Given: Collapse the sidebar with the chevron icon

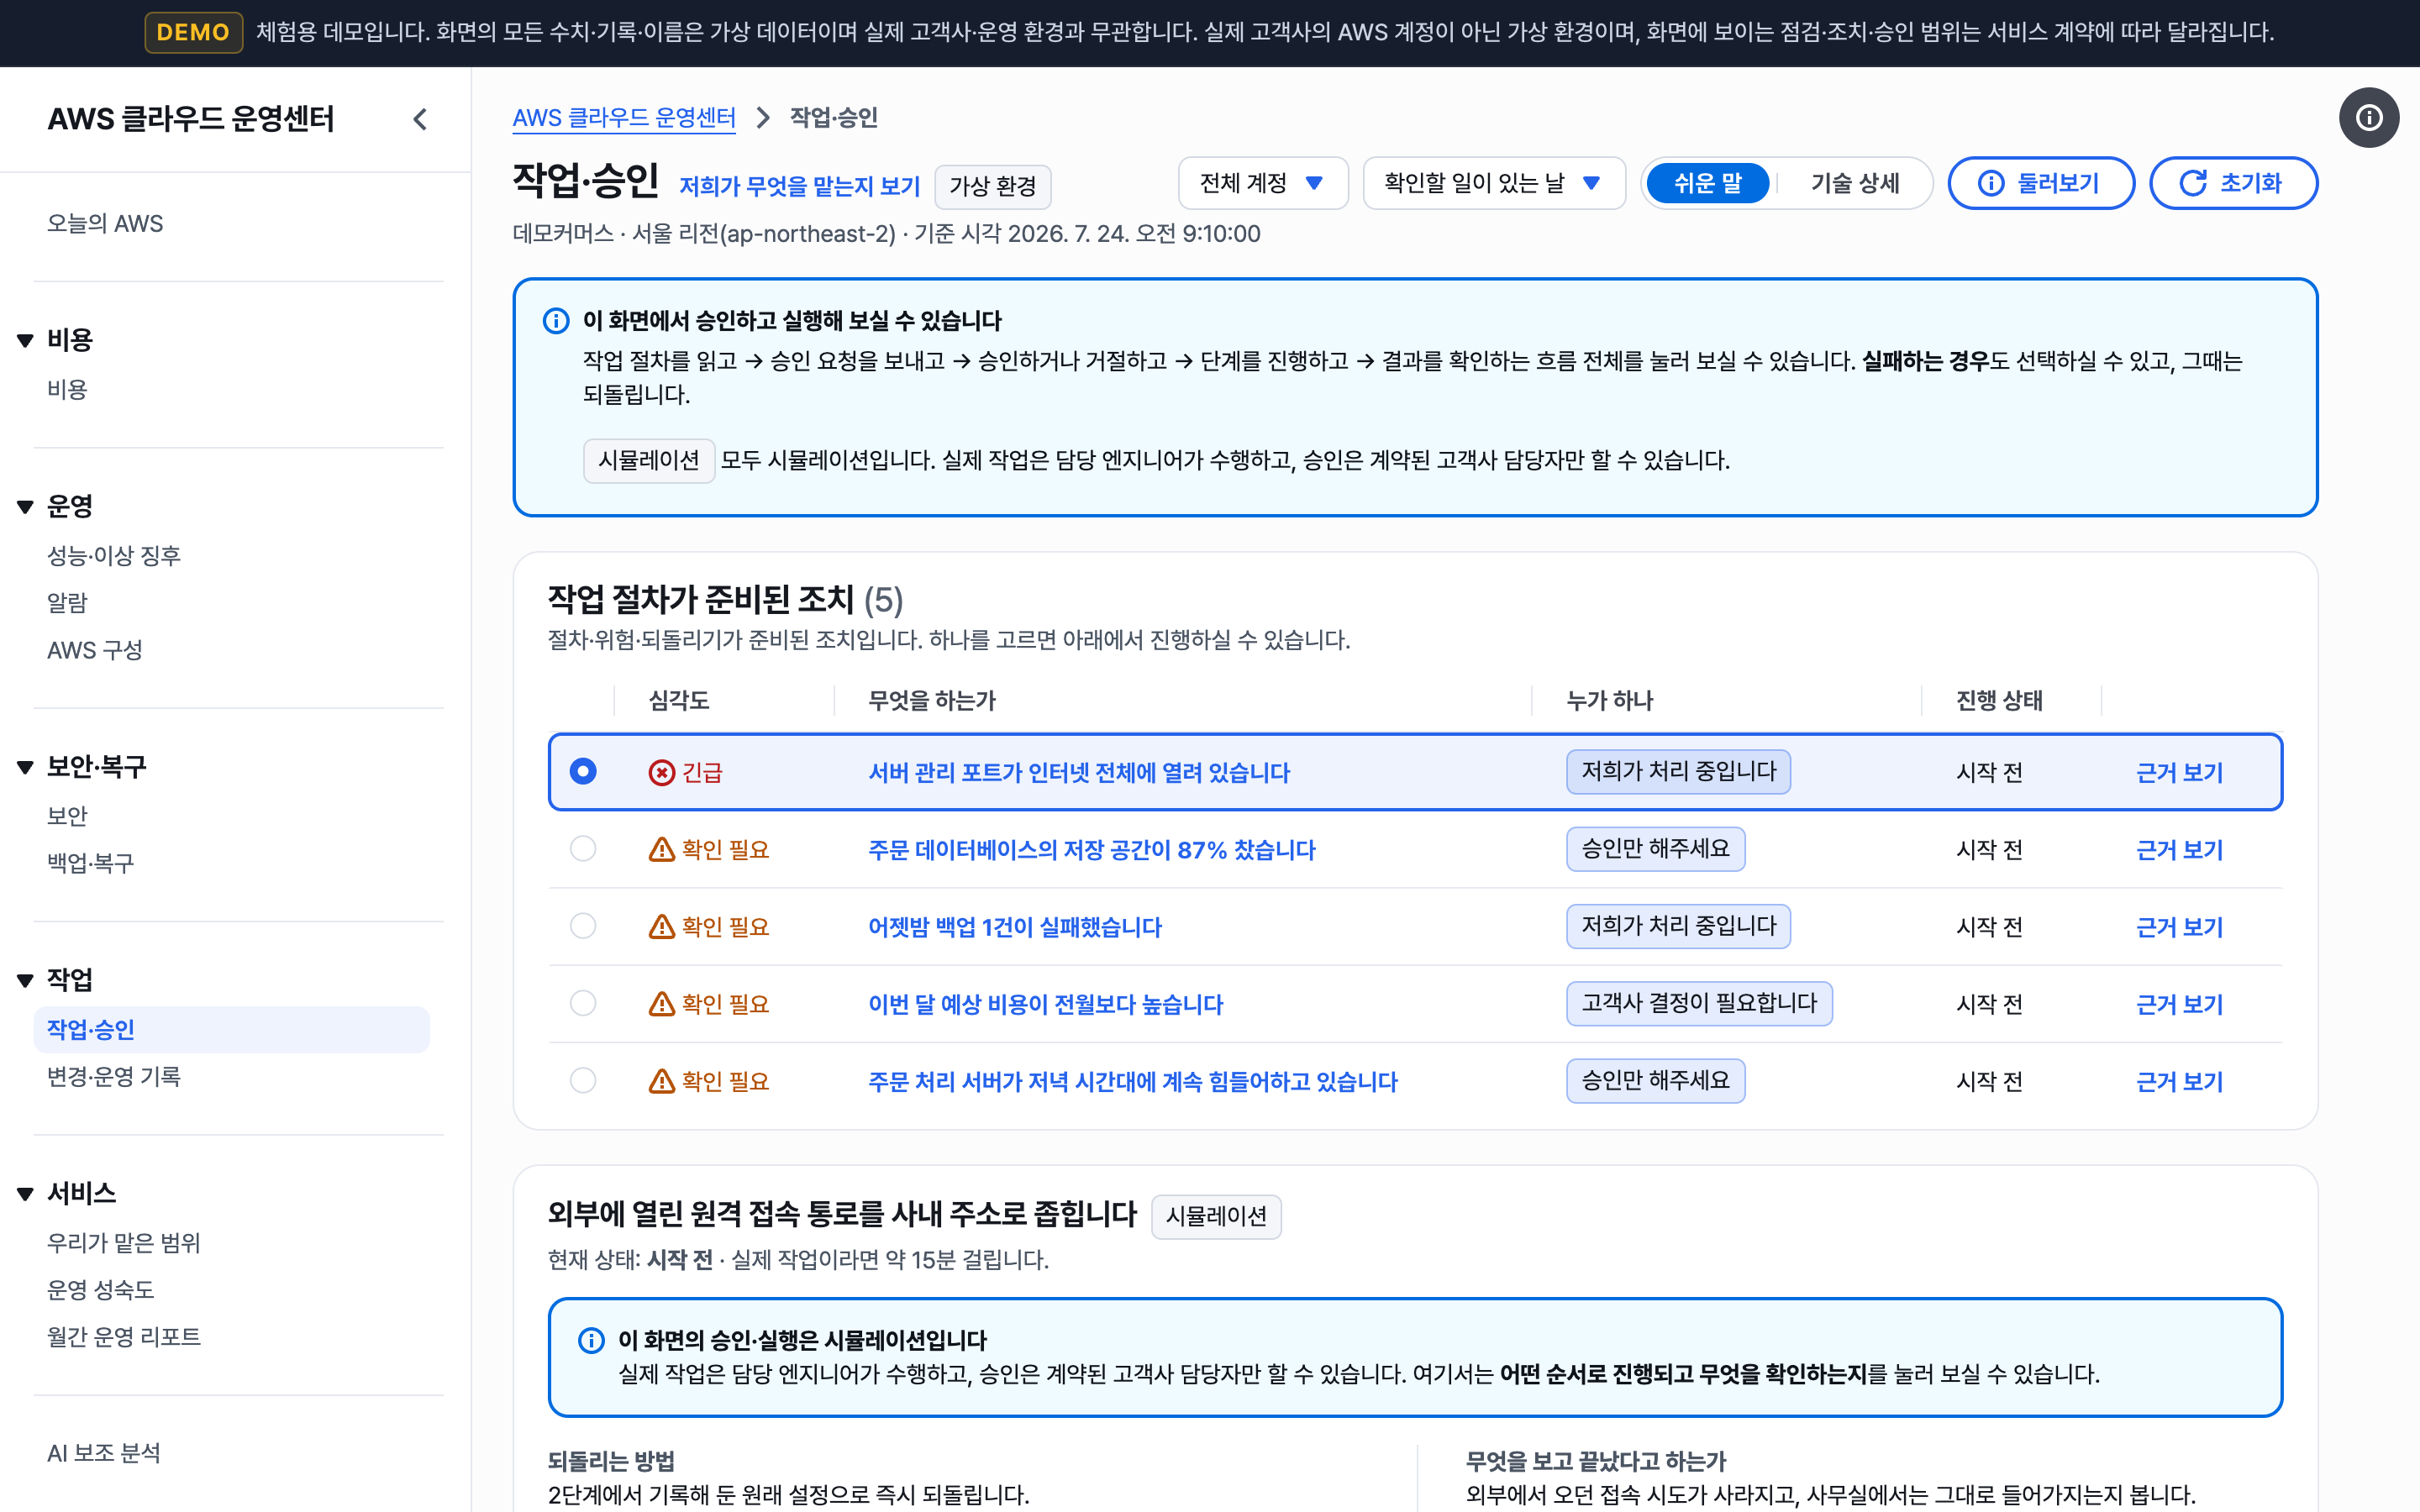Looking at the screenshot, I should [420, 119].
